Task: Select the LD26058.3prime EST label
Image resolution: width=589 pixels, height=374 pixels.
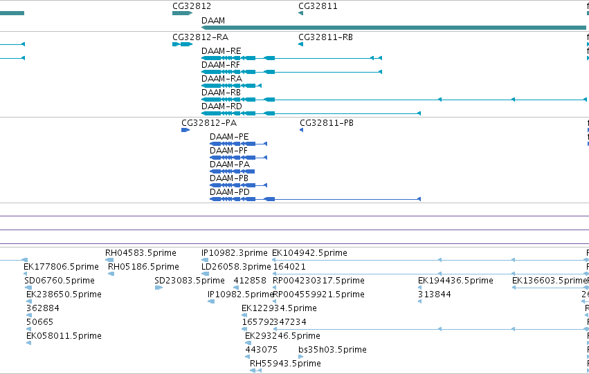Action: pyautogui.click(x=236, y=267)
